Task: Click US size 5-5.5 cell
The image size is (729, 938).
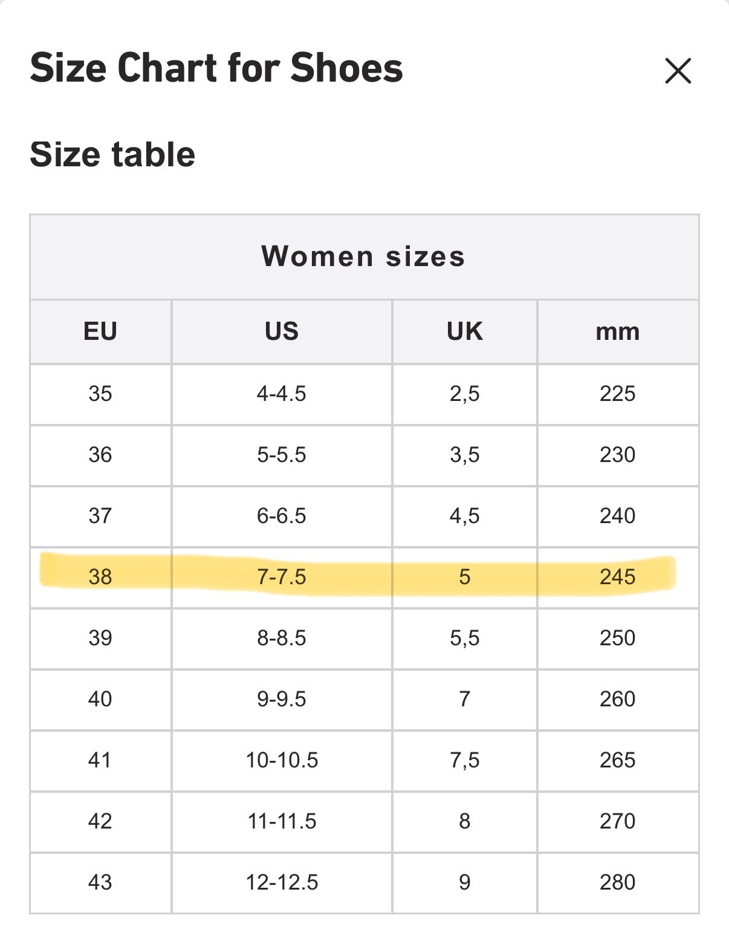Action: click(x=282, y=455)
